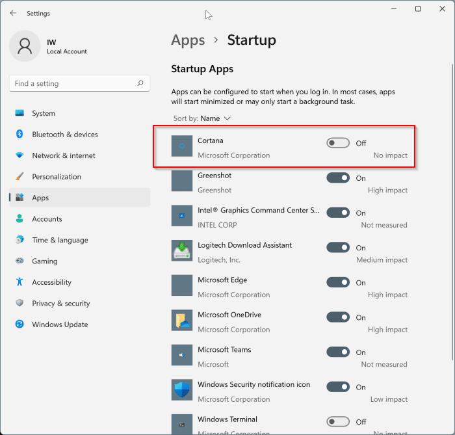Click the Logitech Download Assistant icon
This screenshot has width=455, height=435.
point(182,250)
